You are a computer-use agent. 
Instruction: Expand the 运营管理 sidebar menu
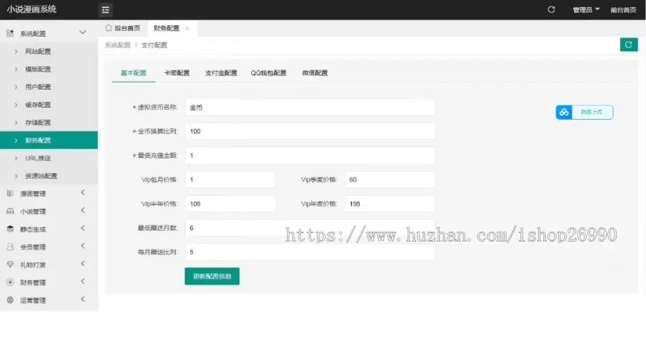point(83,300)
